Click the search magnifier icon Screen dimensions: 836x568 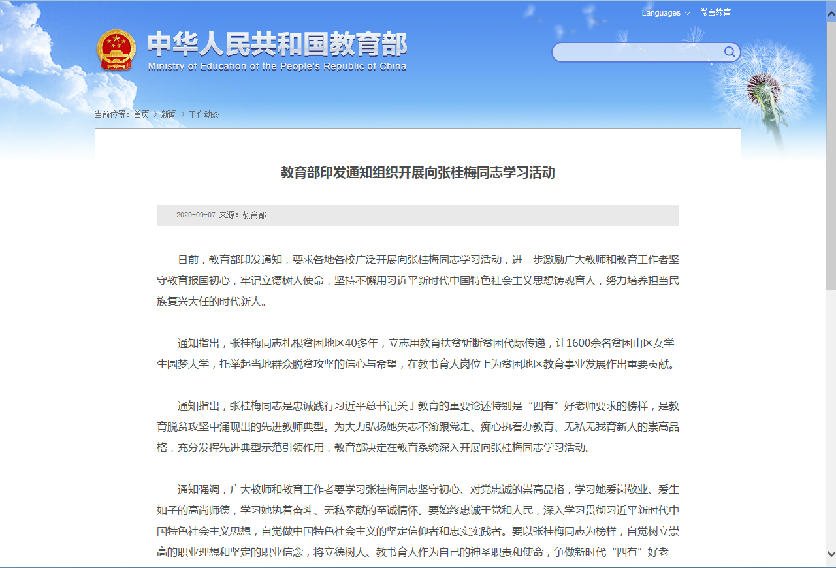click(730, 52)
